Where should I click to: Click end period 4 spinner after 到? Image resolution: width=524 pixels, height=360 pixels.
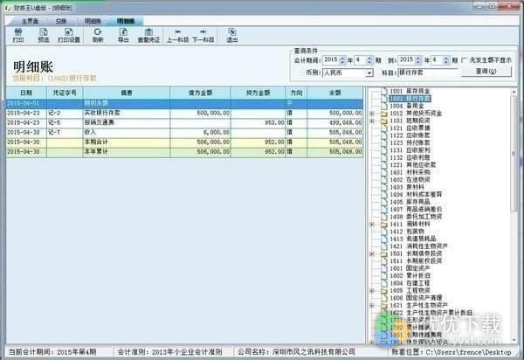[445, 60]
